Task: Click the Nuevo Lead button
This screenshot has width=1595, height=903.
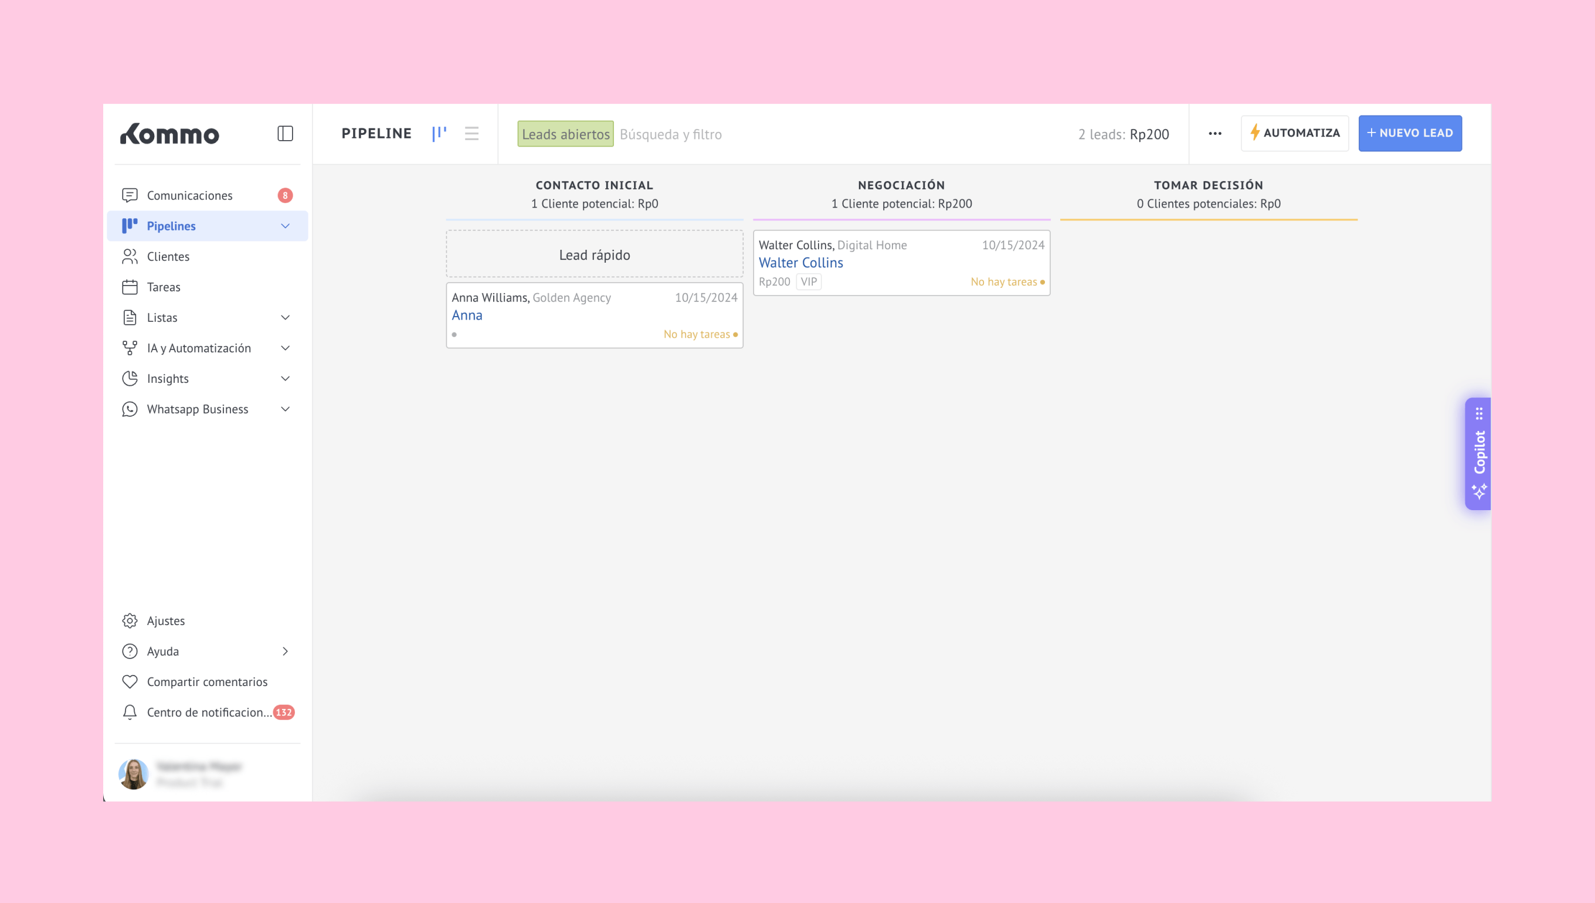Action: click(x=1410, y=133)
